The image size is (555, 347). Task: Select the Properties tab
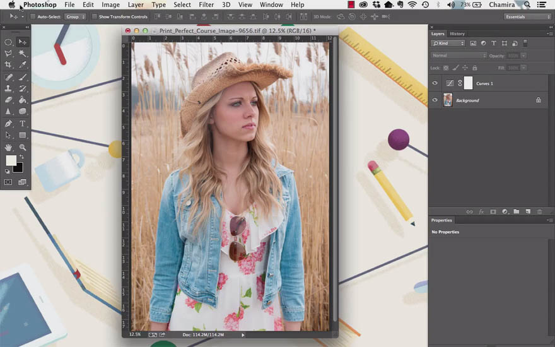click(441, 220)
